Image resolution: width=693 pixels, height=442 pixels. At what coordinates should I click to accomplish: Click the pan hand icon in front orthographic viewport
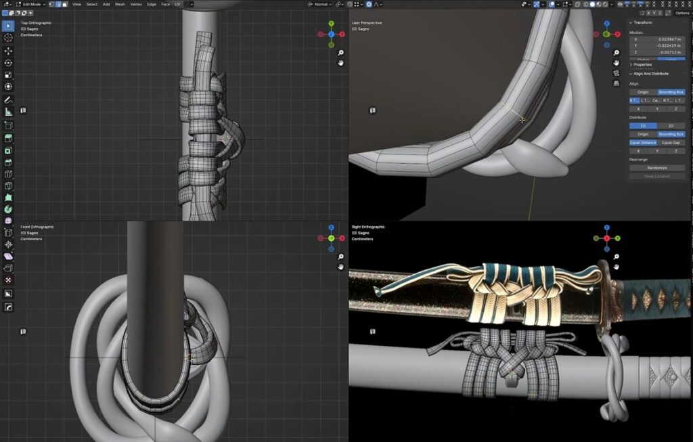(x=340, y=267)
